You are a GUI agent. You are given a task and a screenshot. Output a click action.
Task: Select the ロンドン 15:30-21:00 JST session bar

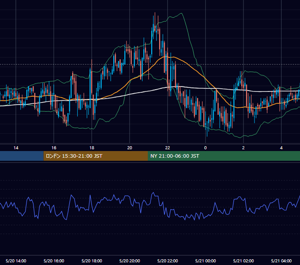(x=96, y=156)
